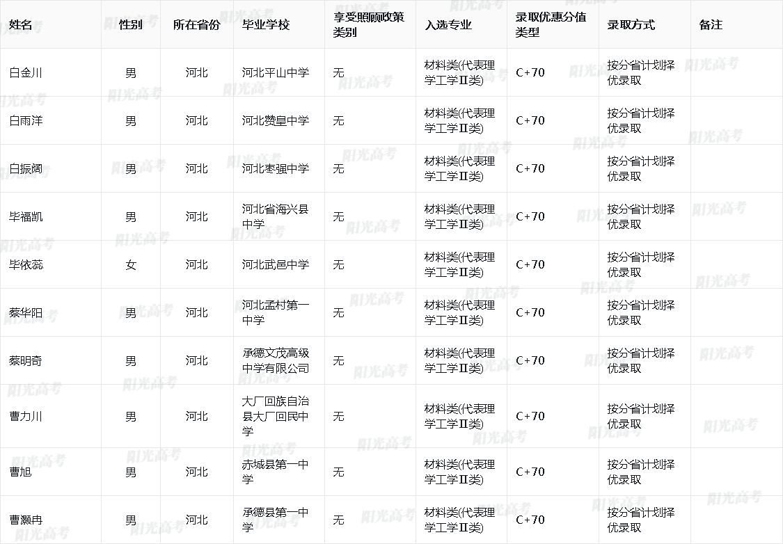Click the province 河北 in 曹灏冉's row
This screenshot has height=544, width=783.
197,520
